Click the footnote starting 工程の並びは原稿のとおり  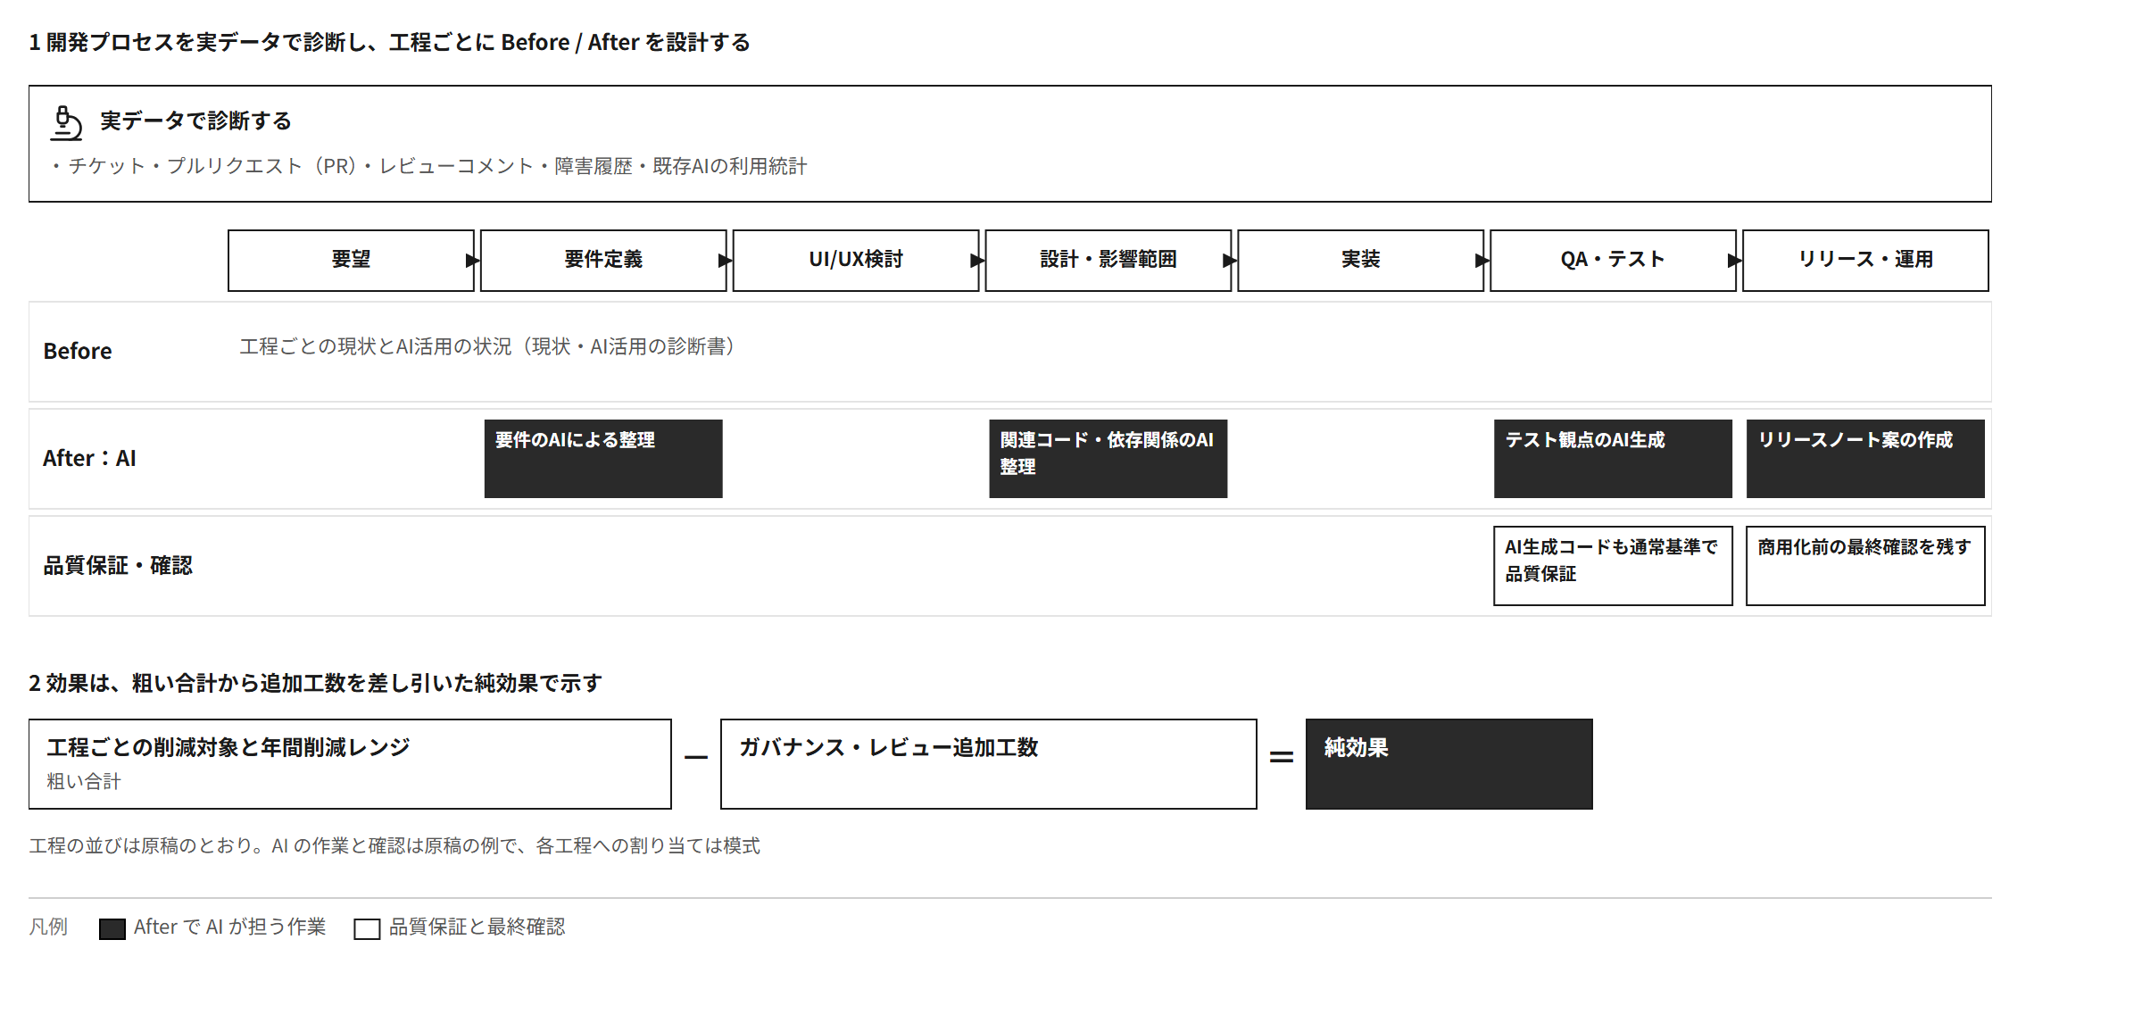[394, 846]
